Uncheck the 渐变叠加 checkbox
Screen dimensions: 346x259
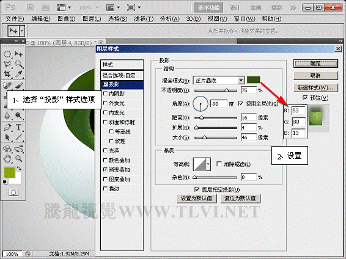pyautogui.click(x=106, y=169)
